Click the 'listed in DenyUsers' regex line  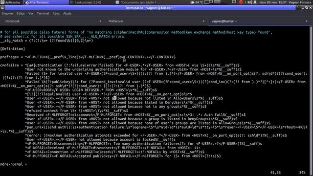coord(118,102)
